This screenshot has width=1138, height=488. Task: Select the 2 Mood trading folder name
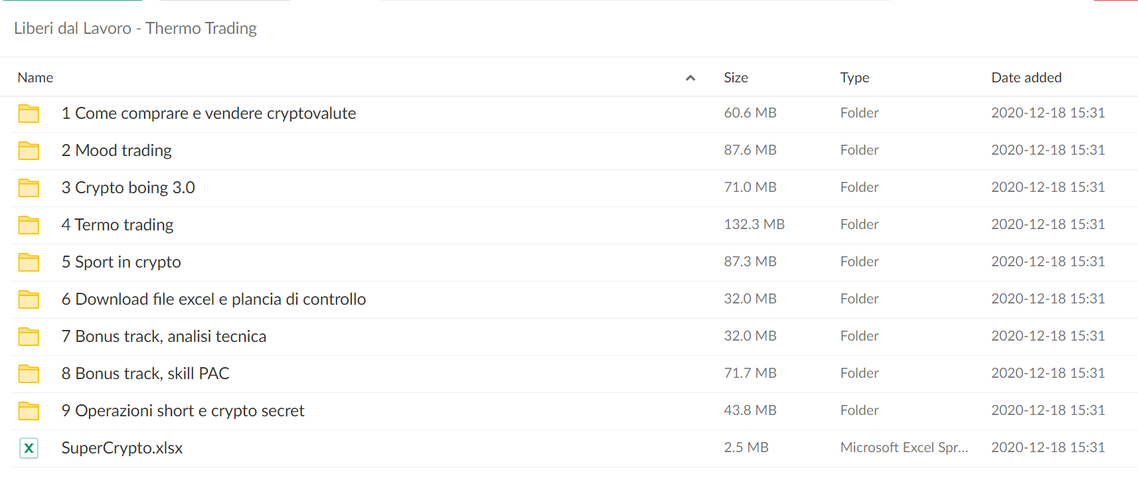point(116,150)
